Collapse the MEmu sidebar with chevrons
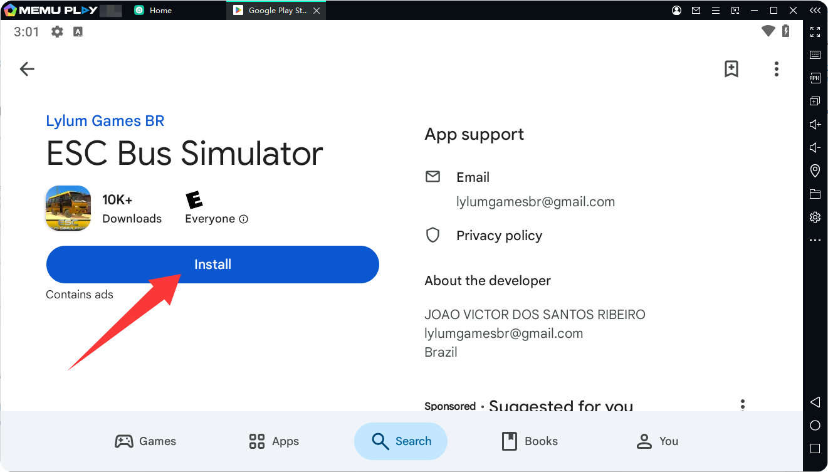The width and height of the screenshot is (828, 472). (815, 11)
